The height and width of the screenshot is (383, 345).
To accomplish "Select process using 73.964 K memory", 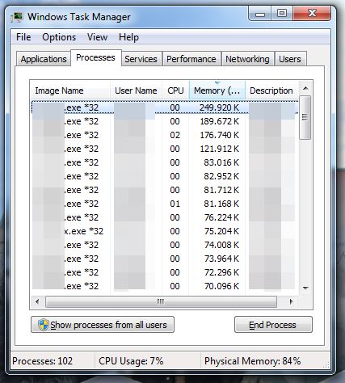I will click(x=165, y=259).
